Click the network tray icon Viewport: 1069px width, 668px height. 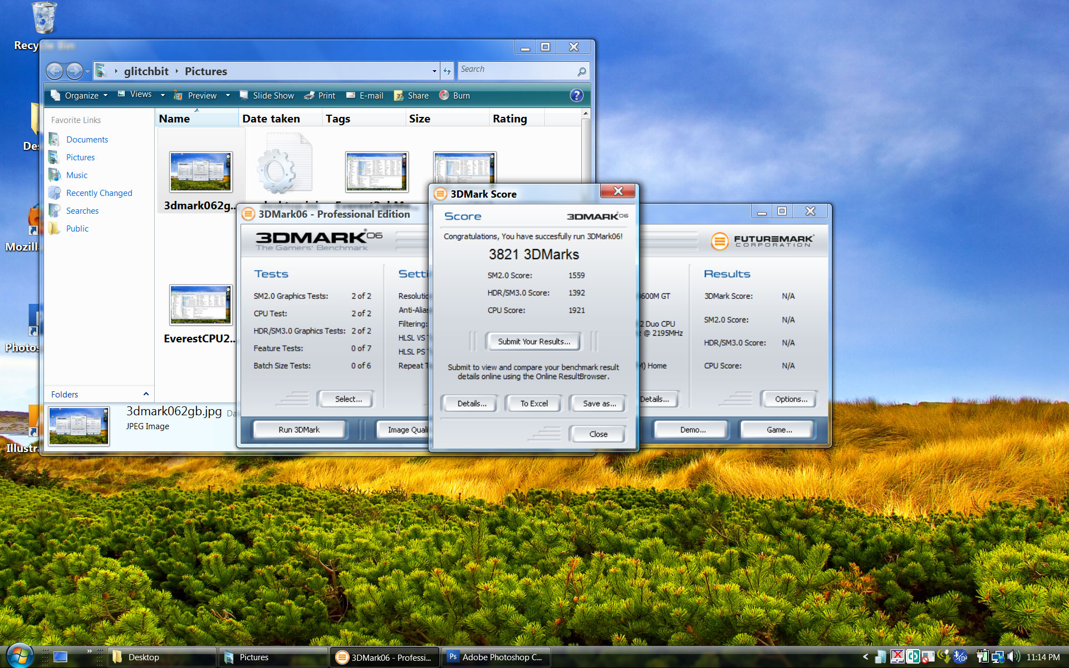pyautogui.click(x=997, y=657)
